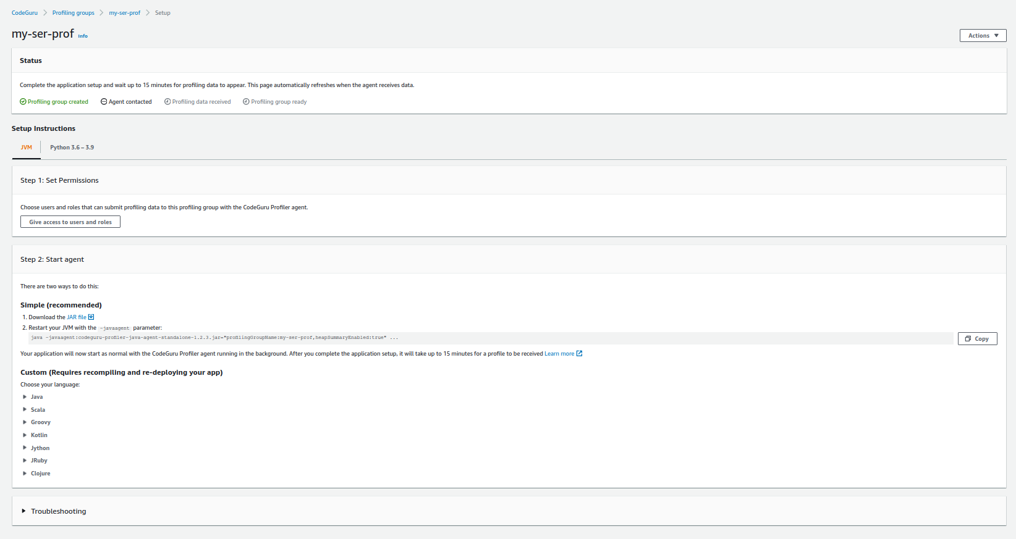Viewport: 1016px width, 539px height.
Task: Switch to the Python 3.6 – 3.9 tab
Action: (72, 148)
